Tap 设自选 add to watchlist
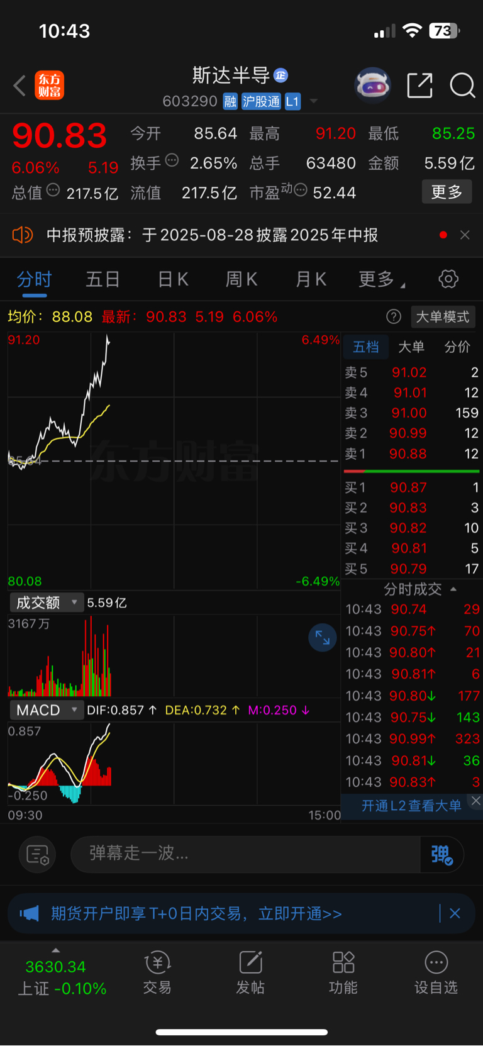This screenshot has height=1046, width=483. (436, 972)
